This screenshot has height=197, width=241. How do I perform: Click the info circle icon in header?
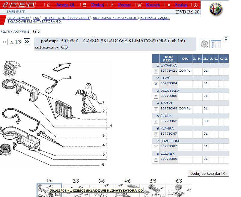click(195, 5)
